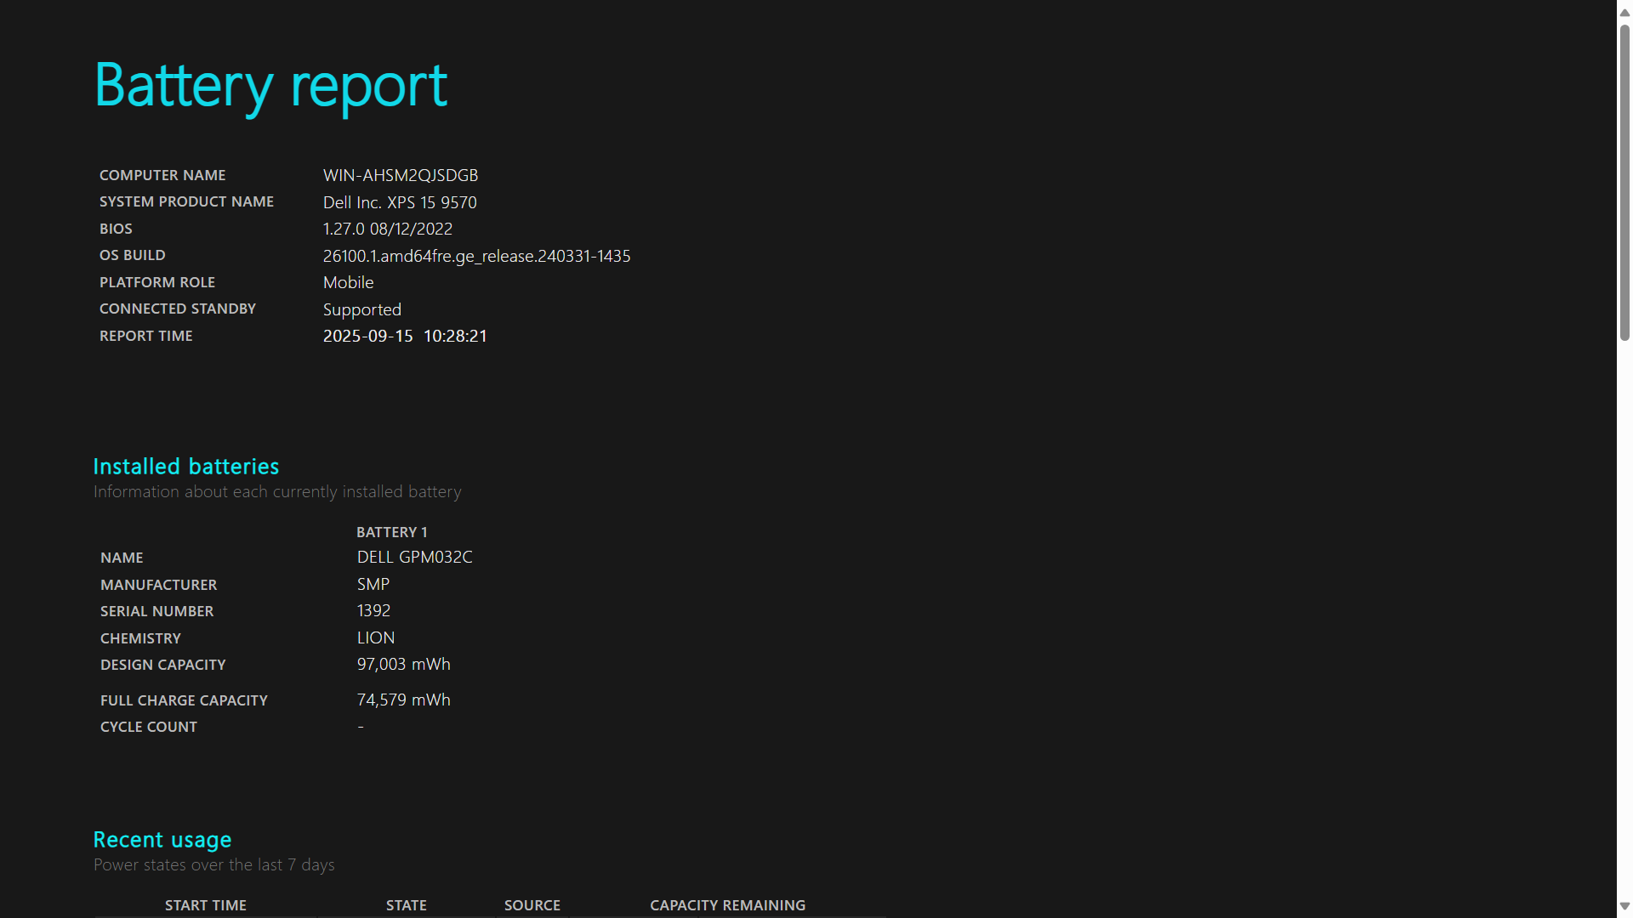This screenshot has height=918, width=1633.
Task: Click the computer name WIN-AHSM2QJSDGB
Action: pyautogui.click(x=400, y=175)
